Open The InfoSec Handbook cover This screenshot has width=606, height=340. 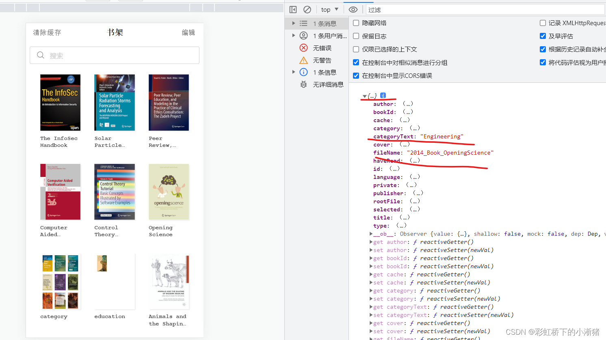pos(60,102)
